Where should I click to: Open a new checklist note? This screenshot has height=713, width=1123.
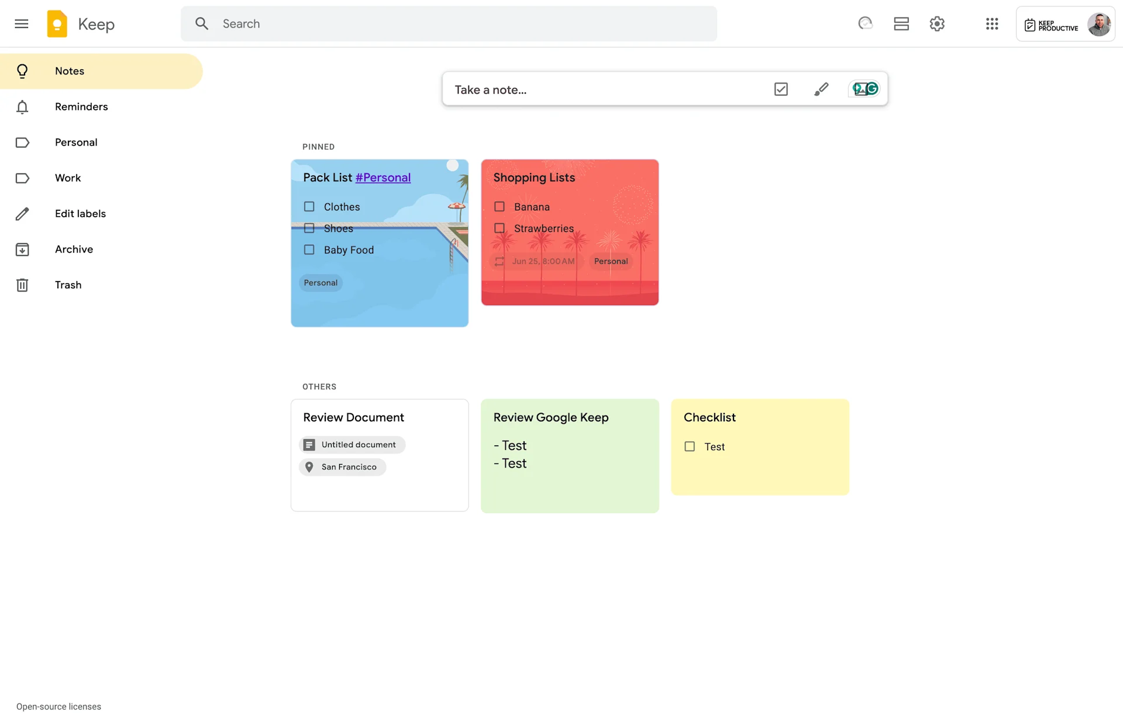click(781, 89)
